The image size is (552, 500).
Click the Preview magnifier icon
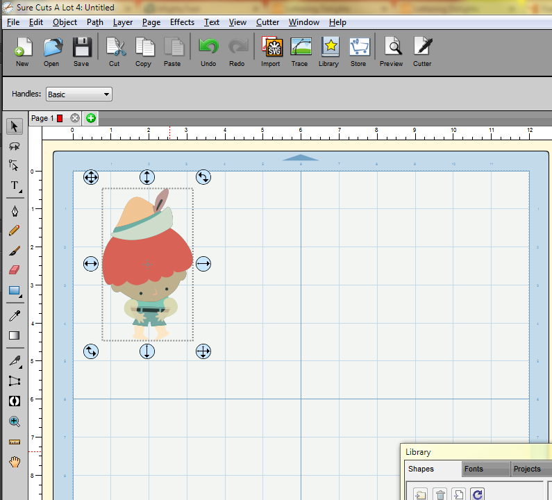[x=392, y=51]
